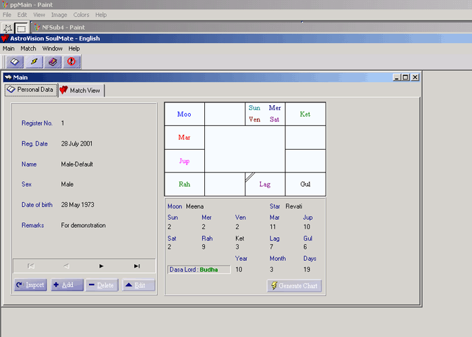This screenshot has height=337, width=472.
Task: Open the View menu in ppMain Paint
Action: [x=39, y=15]
